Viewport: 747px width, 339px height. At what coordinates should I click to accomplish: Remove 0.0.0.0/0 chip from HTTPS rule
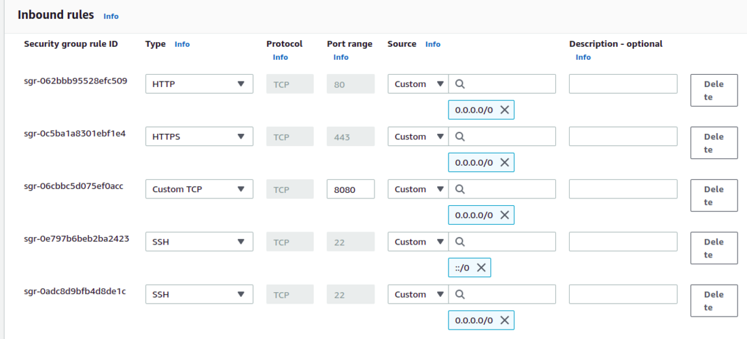[x=504, y=162]
